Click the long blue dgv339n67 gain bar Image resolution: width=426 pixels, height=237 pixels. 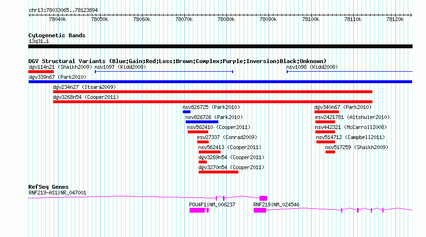click(220, 82)
